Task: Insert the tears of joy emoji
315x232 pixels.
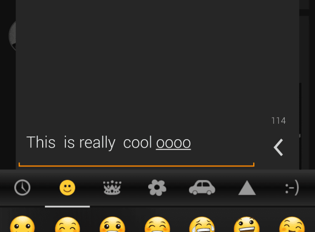Action: pyautogui.click(x=202, y=224)
